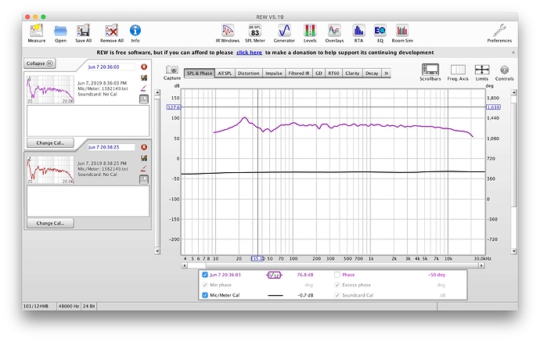Image resolution: width=540 pixels, height=342 pixels.
Task: Switch to the Distortion tab
Action: 249,73
